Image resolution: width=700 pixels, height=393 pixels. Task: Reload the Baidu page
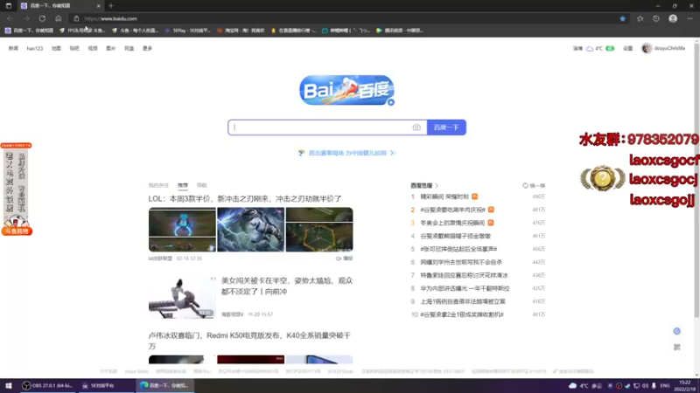click(42, 18)
